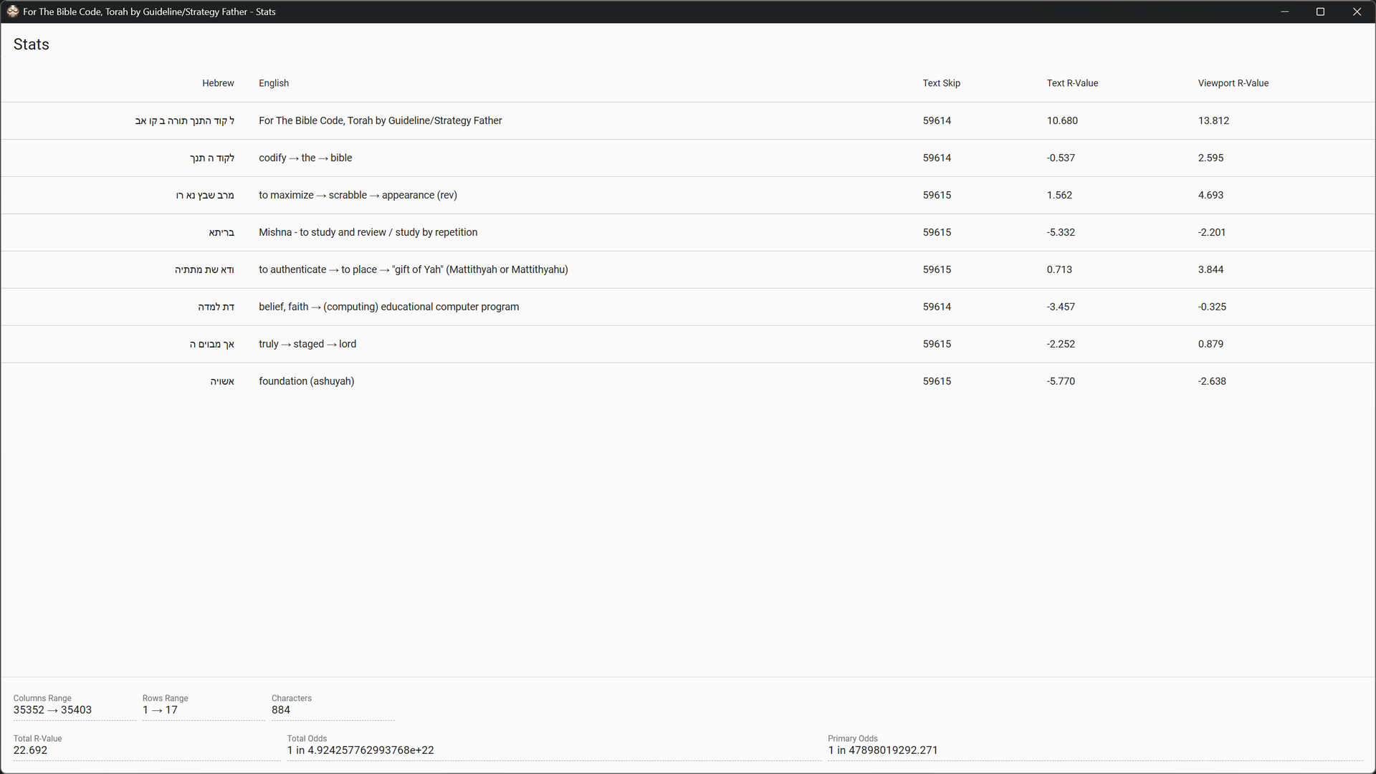Image resolution: width=1376 pixels, height=774 pixels.
Task: Select row 'truly → staged → lord'
Action: 307,344
